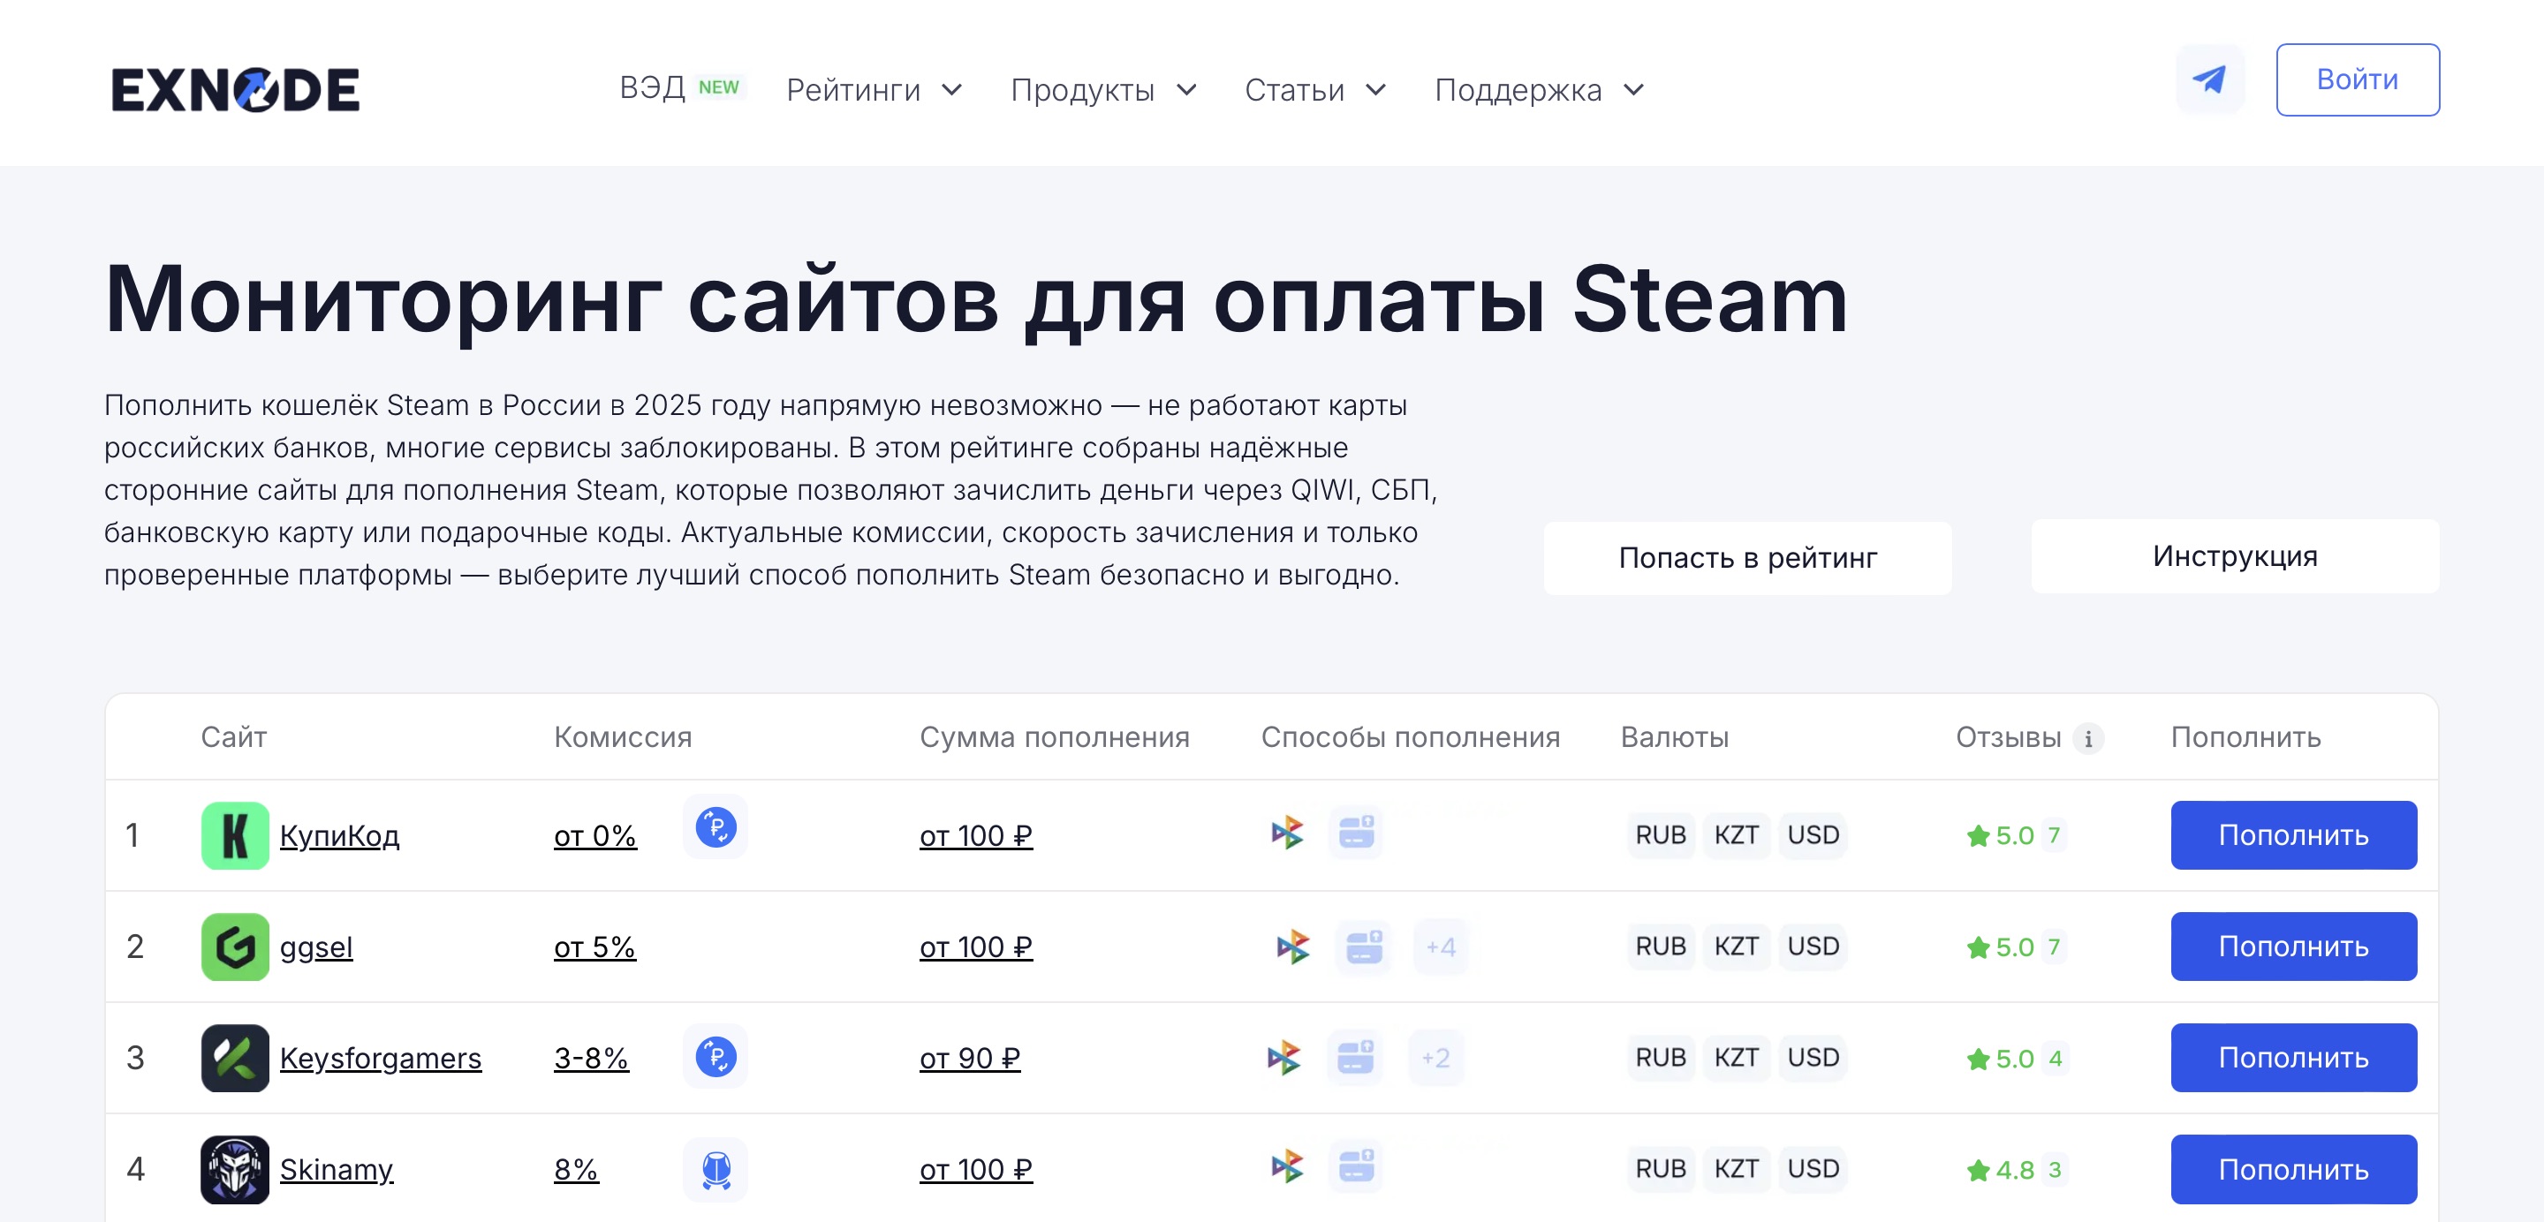Click the ruble commission badge next to Keysforgamers
Viewport: 2544px width, 1222px height.
(717, 1057)
